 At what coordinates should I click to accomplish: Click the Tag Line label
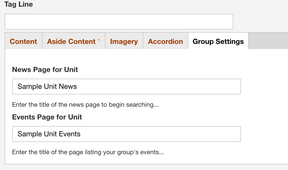(19, 4)
